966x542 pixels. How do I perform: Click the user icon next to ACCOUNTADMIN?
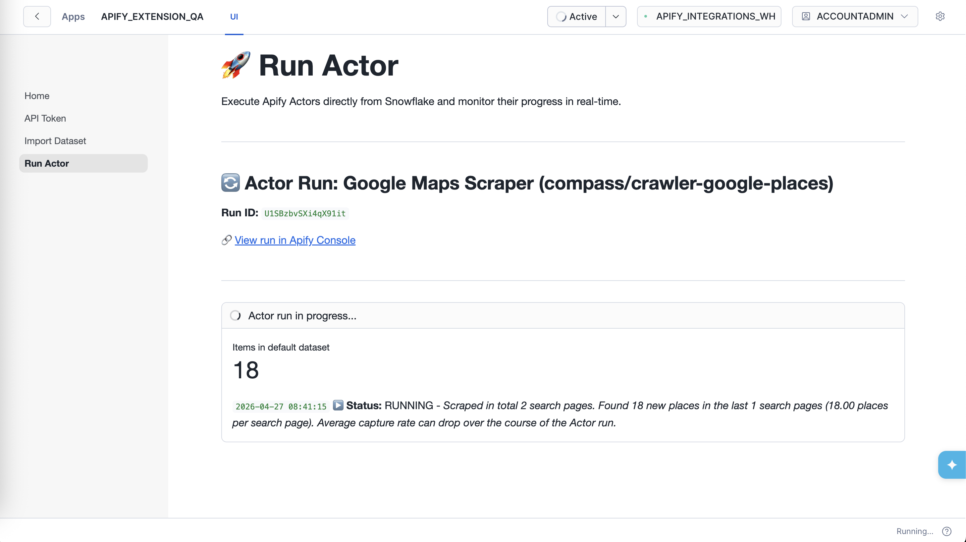tap(806, 16)
